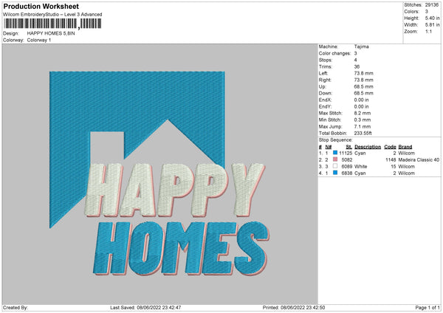Click the Left extent value 73.8 mm
The height and width of the screenshot is (313, 443).
pyautogui.click(x=363, y=73)
